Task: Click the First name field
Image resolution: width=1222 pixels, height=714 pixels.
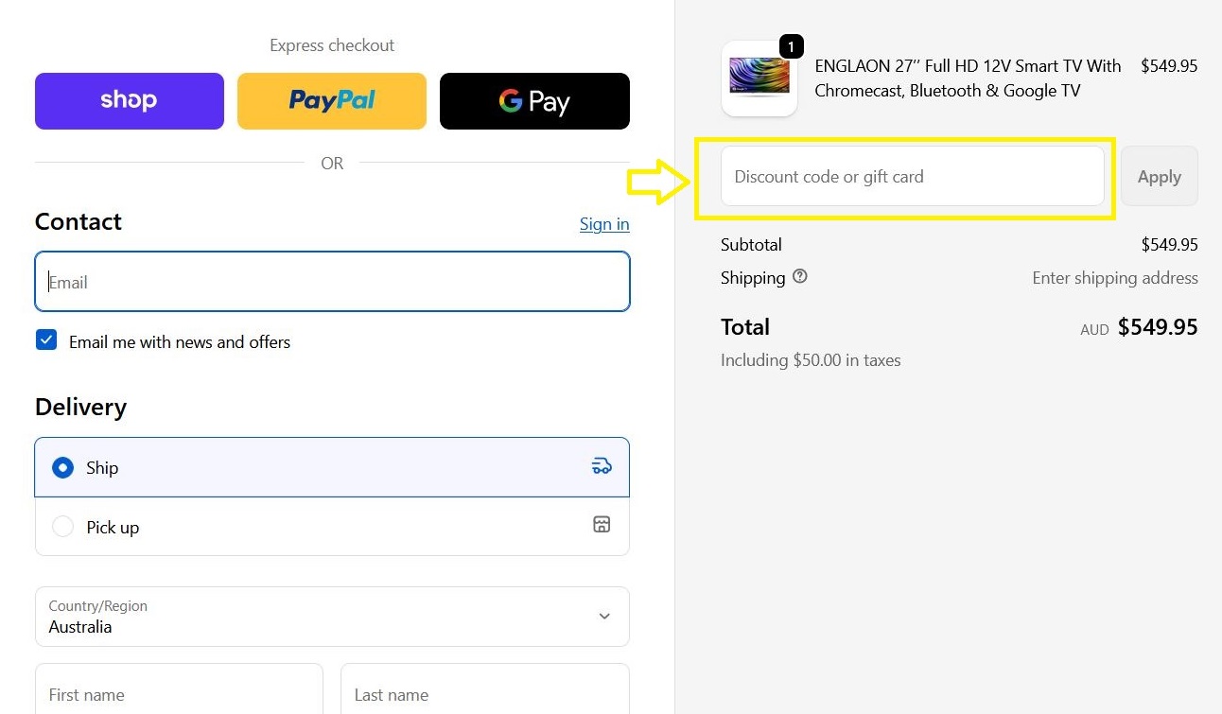Action: pos(179,694)
